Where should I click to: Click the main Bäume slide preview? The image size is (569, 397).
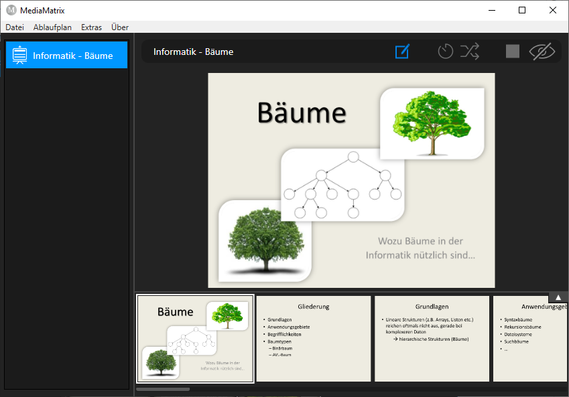click(351, 180)
